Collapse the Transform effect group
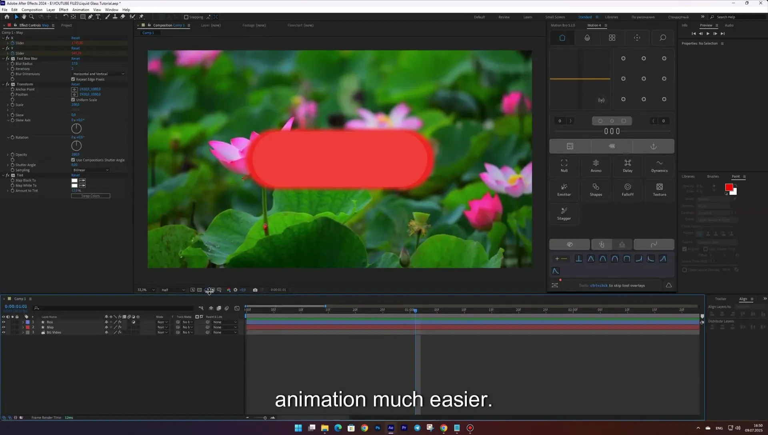 point(3,84)
